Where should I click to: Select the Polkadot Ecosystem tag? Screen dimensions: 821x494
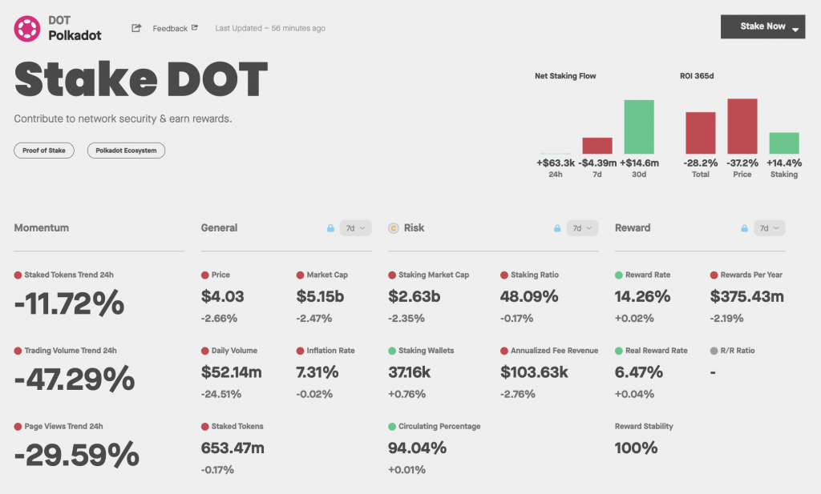pos(126,151)
